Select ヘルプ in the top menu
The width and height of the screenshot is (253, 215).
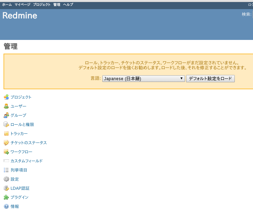click(68, 5)
